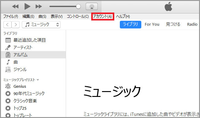Open the コントロール(C) menu
This screenshot has height=118, width=200.
(x=78, y=17)
